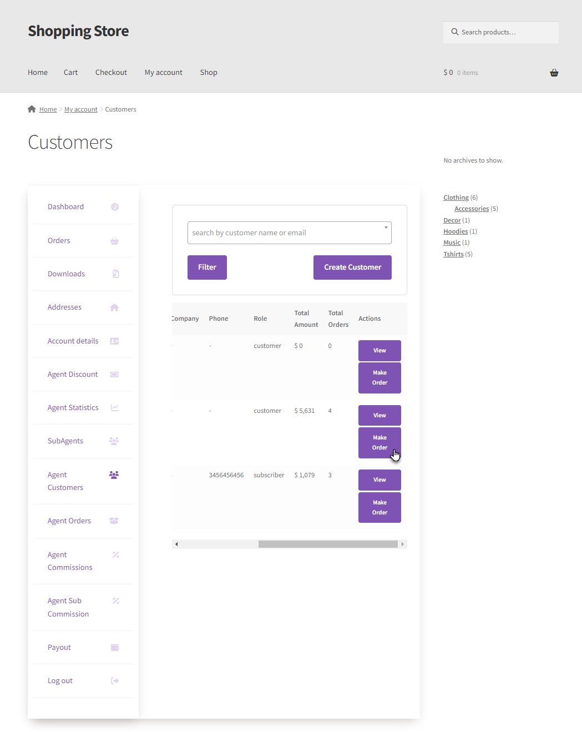Viewport: 582px width, 732px height.
Task: Open the Addresses sidebar link
Action: (x=64, y=307)
